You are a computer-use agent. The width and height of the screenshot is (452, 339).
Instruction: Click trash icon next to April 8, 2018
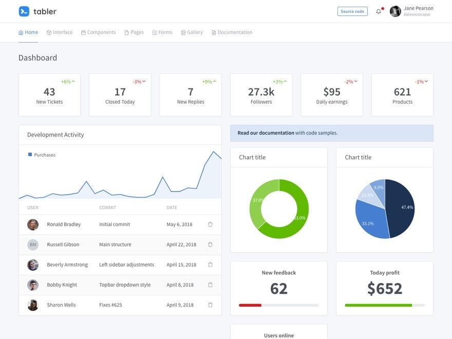210,285
